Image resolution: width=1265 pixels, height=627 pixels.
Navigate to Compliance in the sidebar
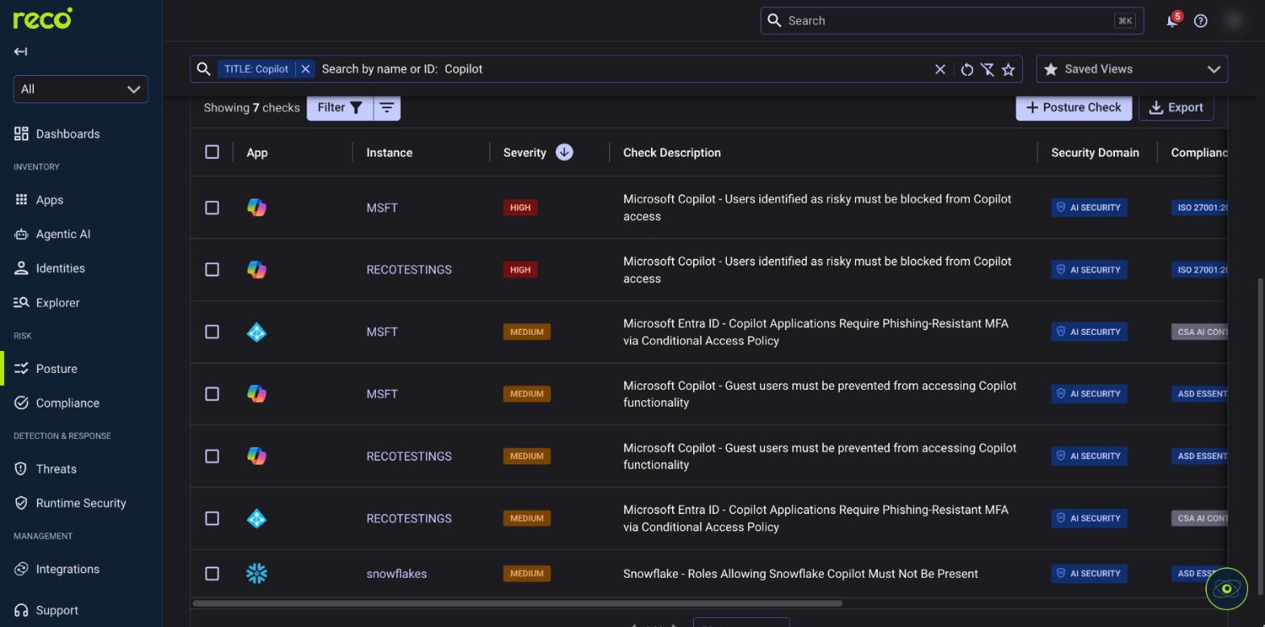[x=68, y=403]
